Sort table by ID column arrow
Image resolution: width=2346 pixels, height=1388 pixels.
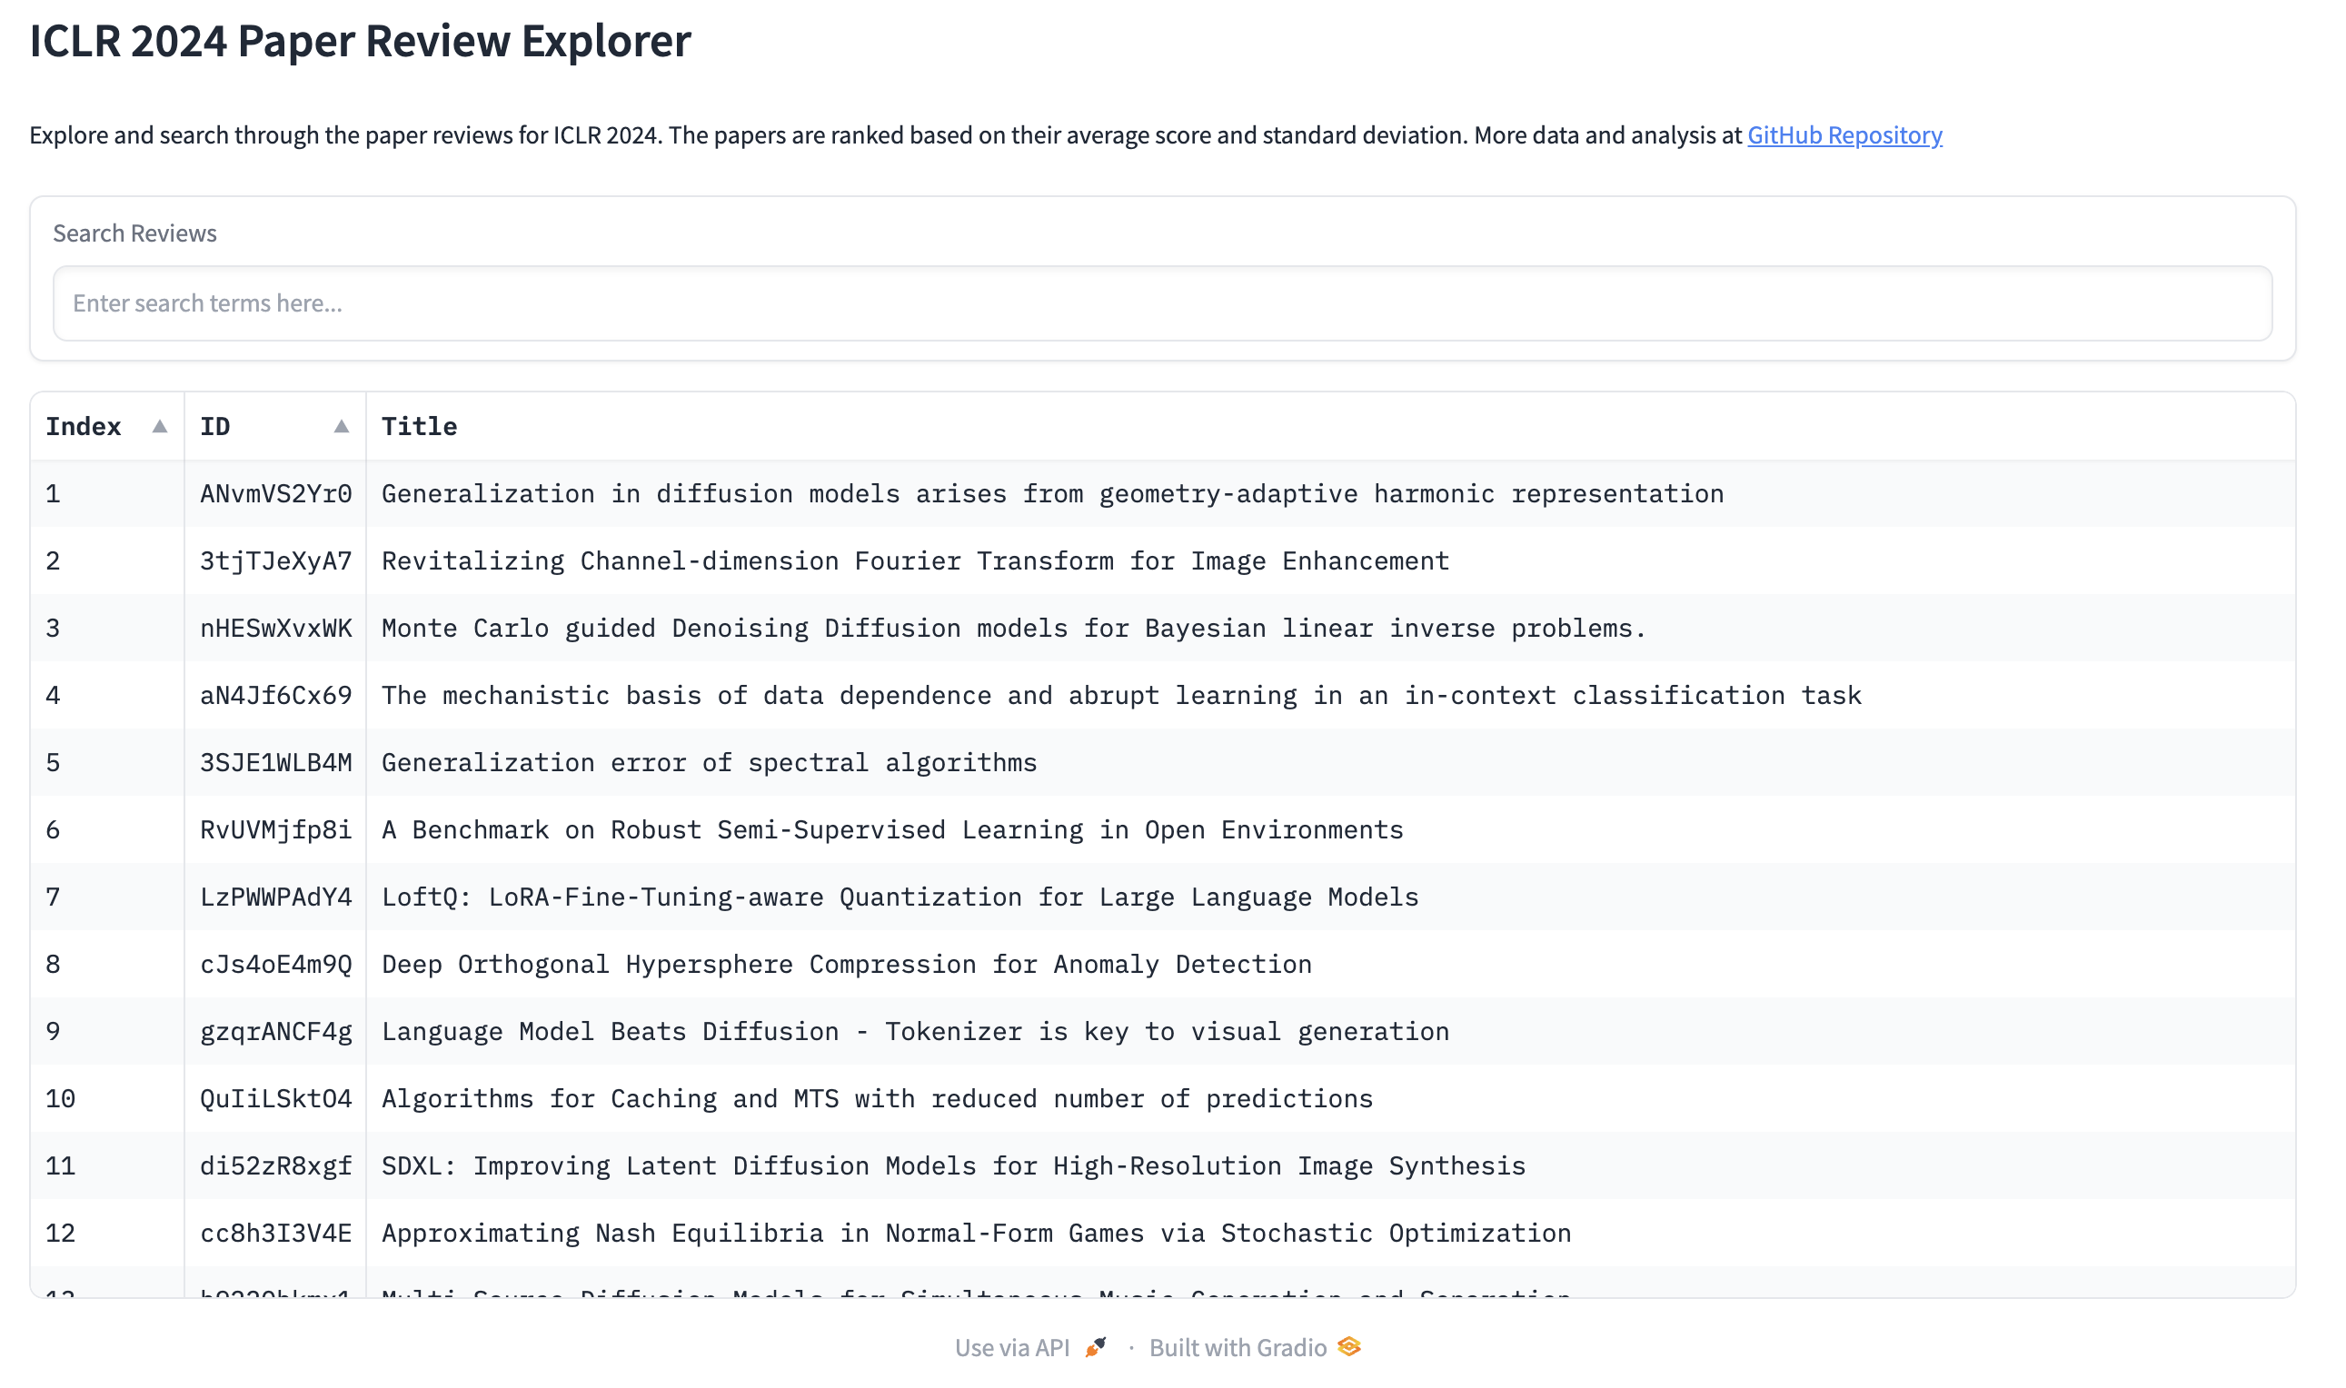click(342, 427)
